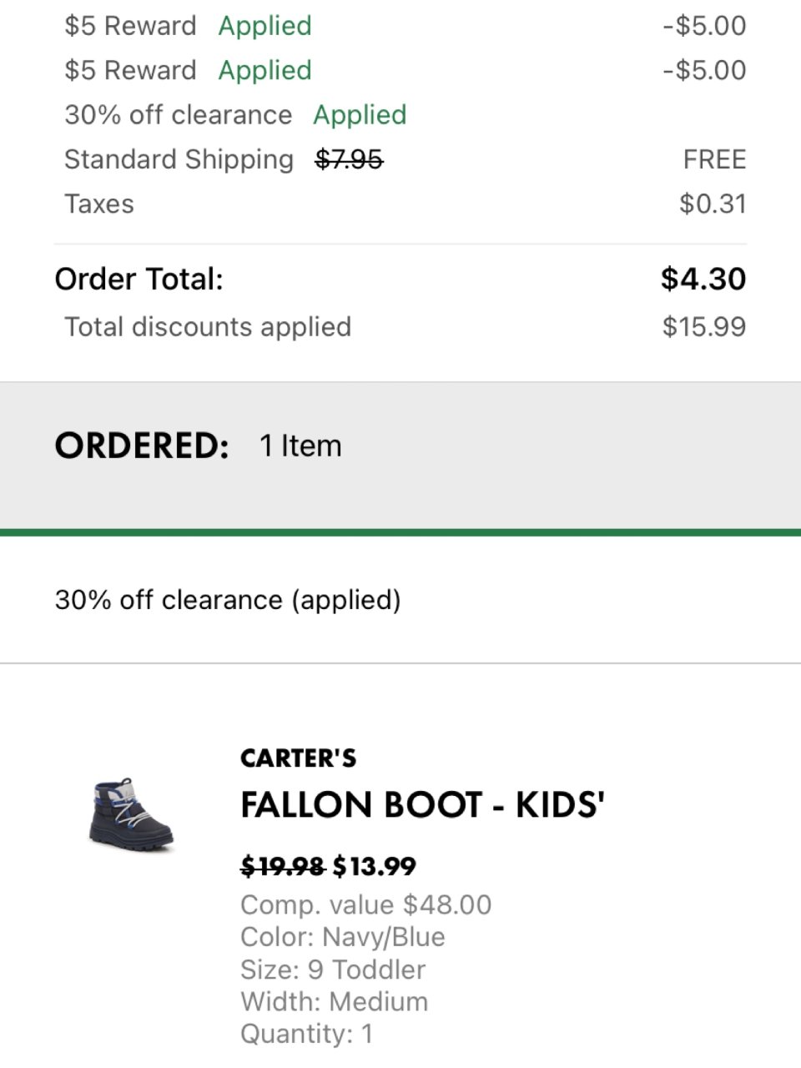Tap the Size: 9 Toddler detail
The image size is (801, 1068).
click(x=332, y=970)
